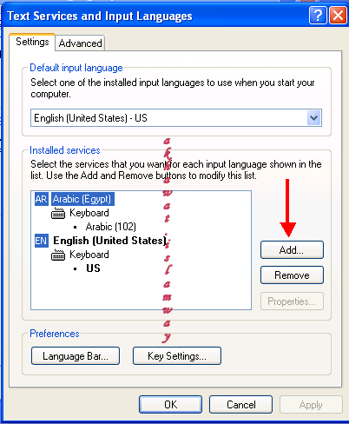The width and height of the screenshot is (349, 424).
Task: Click the Remove button
Action: coord(292,275)
